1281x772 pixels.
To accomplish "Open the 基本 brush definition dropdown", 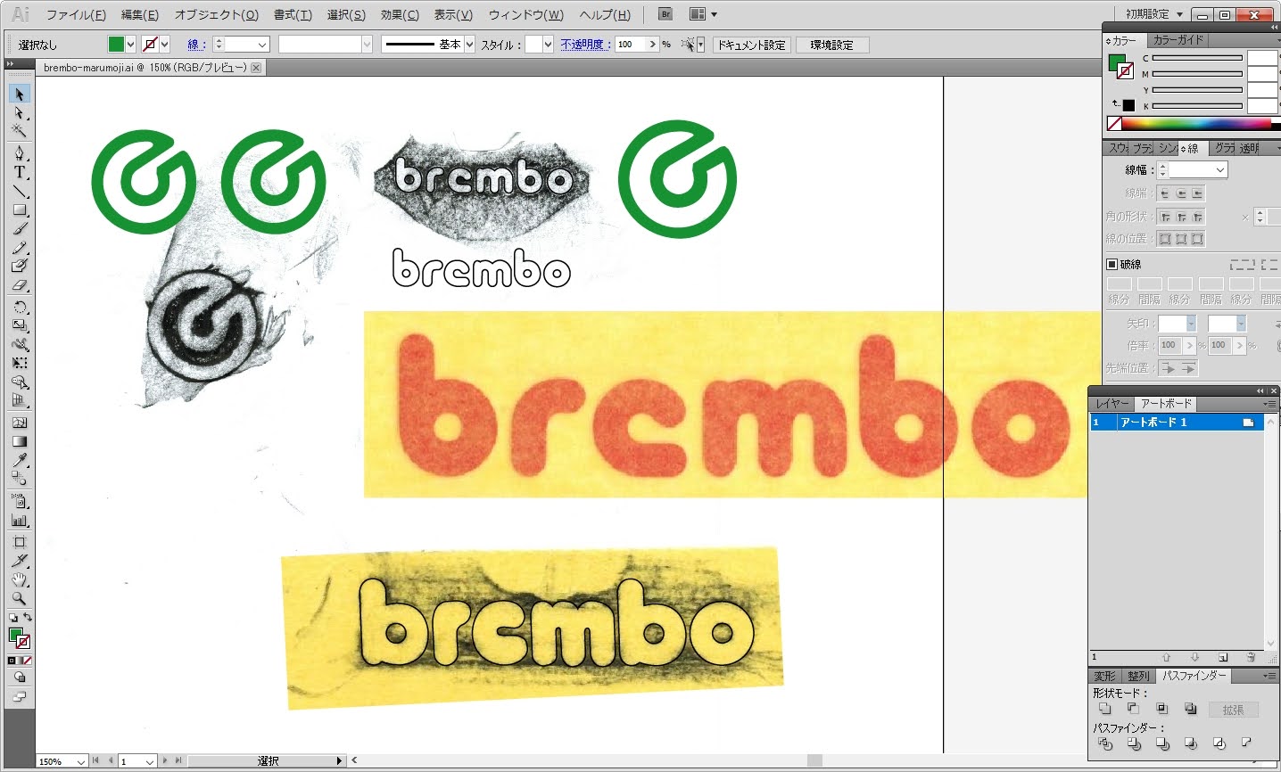I will click(x=469, y=45).
